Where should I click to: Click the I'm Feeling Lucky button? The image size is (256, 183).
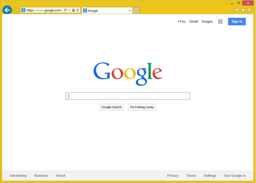(x=142, y=107)
